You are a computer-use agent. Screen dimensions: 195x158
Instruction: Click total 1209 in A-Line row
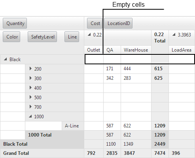tap(160, 126)
